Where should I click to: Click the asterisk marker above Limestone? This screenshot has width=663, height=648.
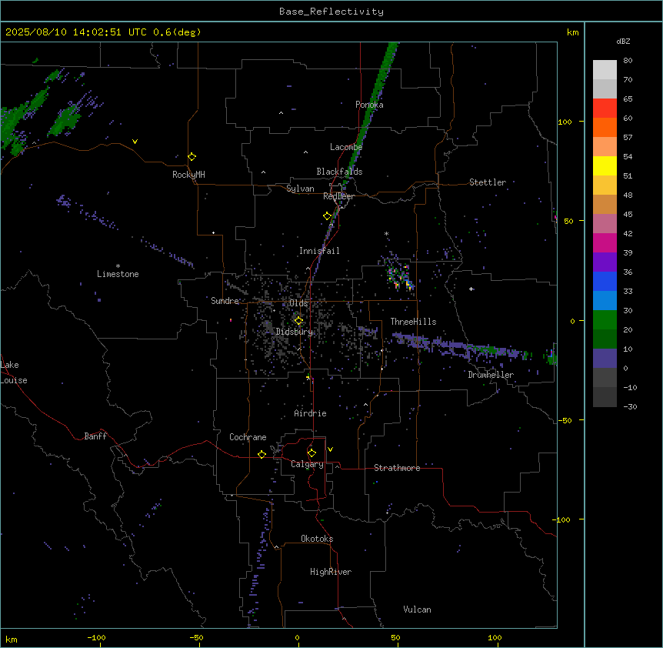(118, 266)
